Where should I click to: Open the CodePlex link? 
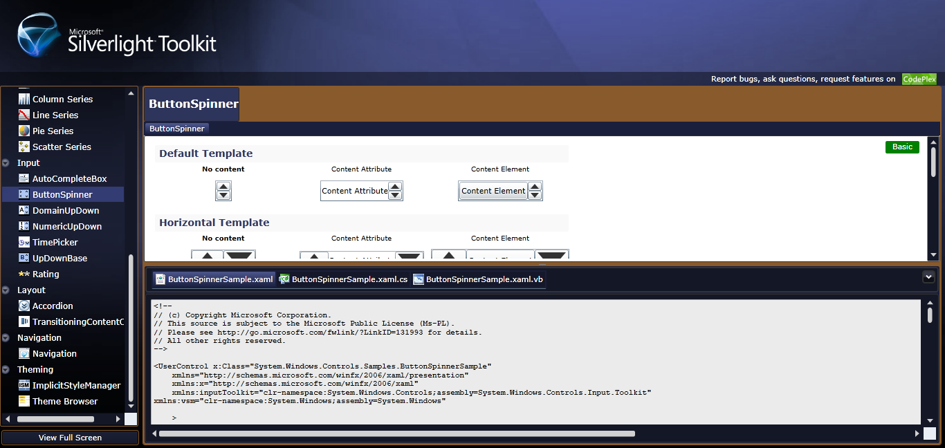click(919, 79)
